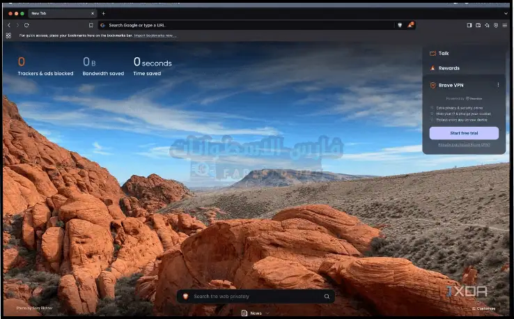Open the Talk widget
The height and width of the screenshot is (319, 514).
(444, 53)
